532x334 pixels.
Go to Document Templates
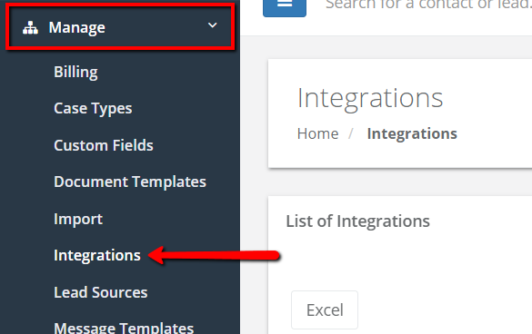pos(130,182)
